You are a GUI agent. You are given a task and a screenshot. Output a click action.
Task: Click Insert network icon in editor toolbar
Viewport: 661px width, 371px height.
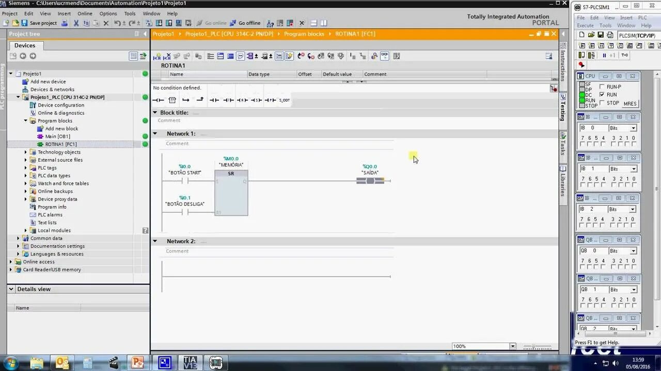[157, 56]
